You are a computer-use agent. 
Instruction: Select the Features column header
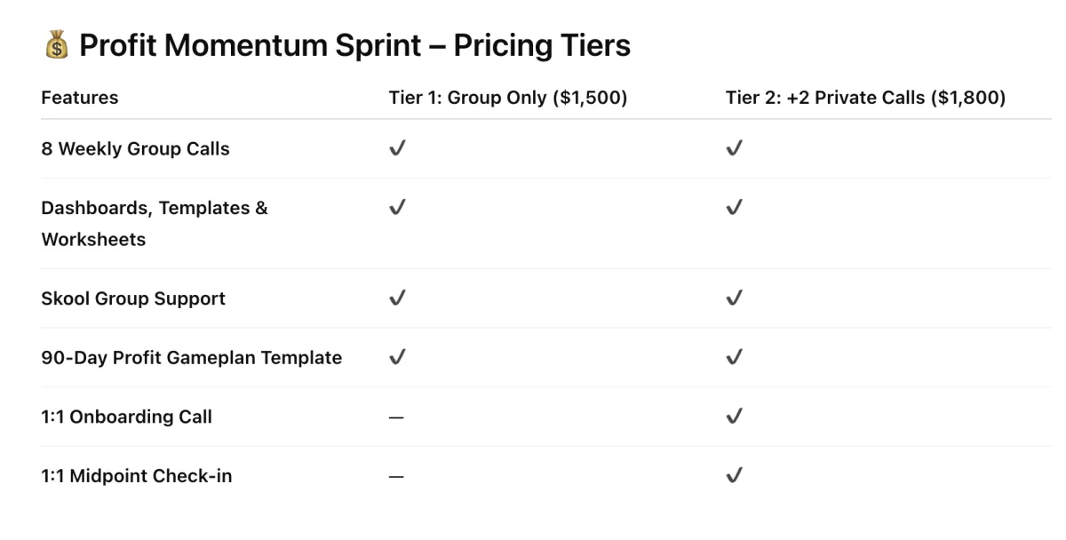80,98
